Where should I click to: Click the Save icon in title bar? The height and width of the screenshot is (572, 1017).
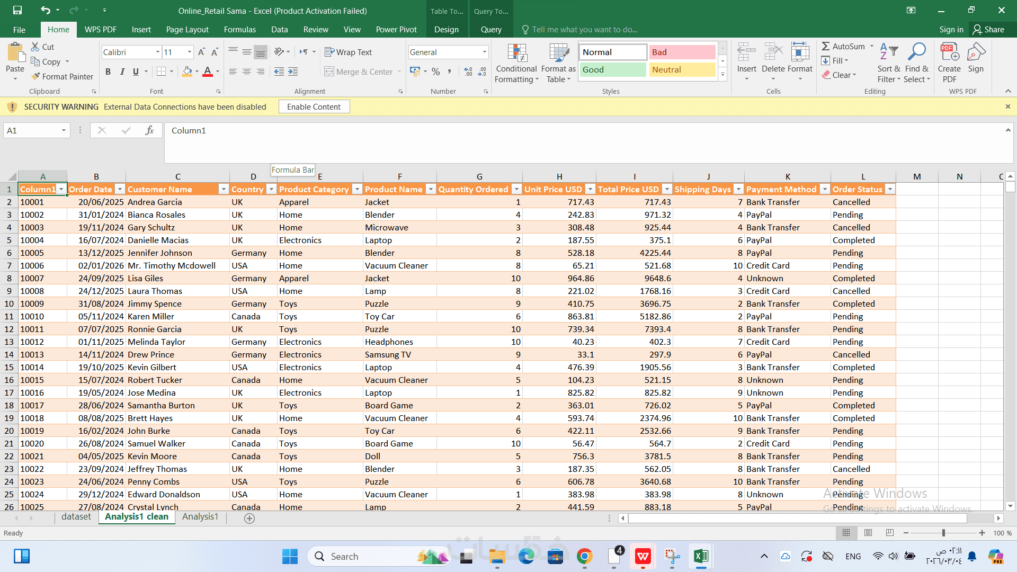tap(17, 10)
